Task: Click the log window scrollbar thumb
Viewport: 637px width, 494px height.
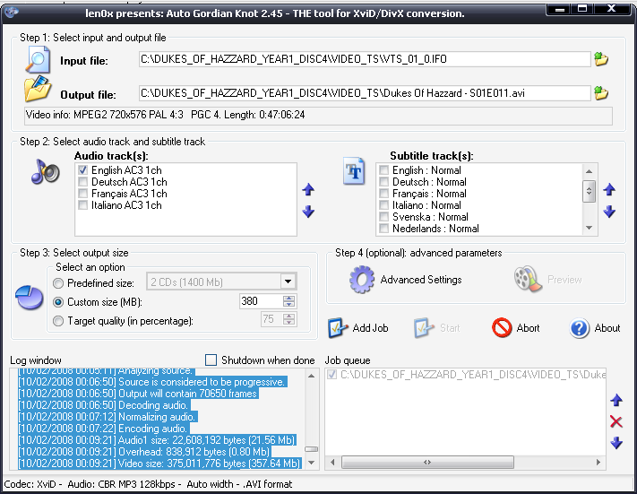Action: pyautogui.click(x=311, y=449)
